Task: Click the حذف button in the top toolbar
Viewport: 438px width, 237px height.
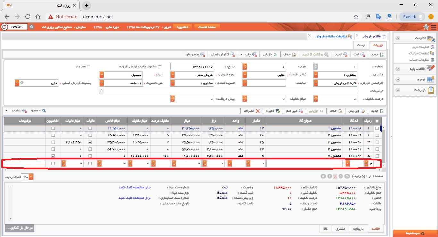Action: (x=289, y=55)
